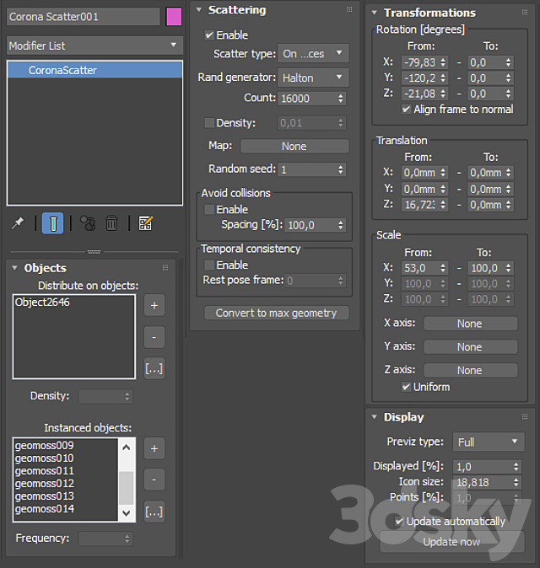Add an instanced object with plus button
The width and height of the screenshot is (540, 568).
pyautogui.click(x=154, y=448)
